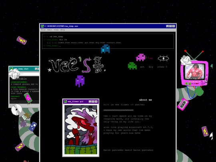Click the crumpled paper ball on the TV

[186, 60]
